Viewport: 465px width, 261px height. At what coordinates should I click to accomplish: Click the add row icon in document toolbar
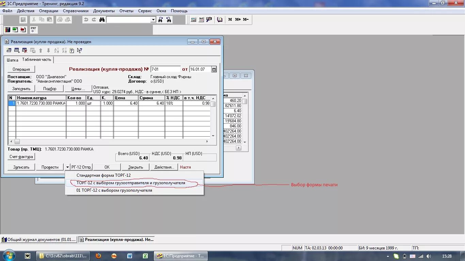pyautogui.click(x=17, y=51)
